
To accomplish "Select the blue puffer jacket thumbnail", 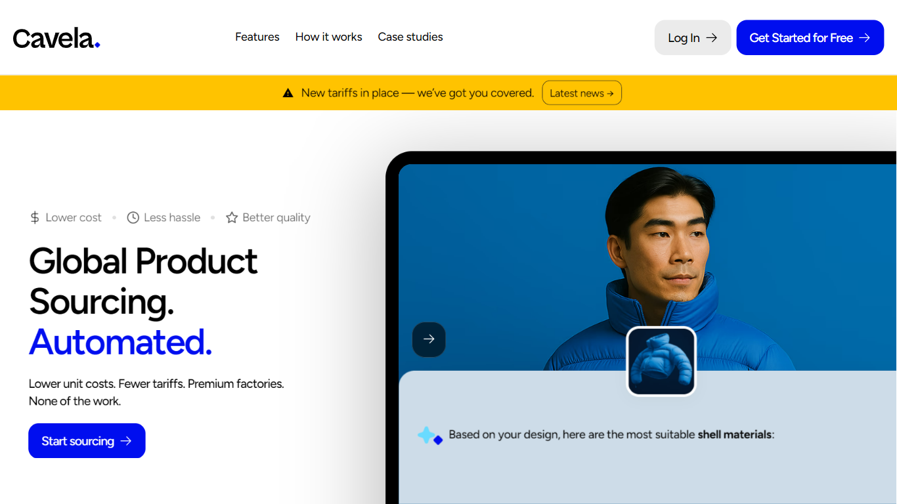I will pos(661,362).
